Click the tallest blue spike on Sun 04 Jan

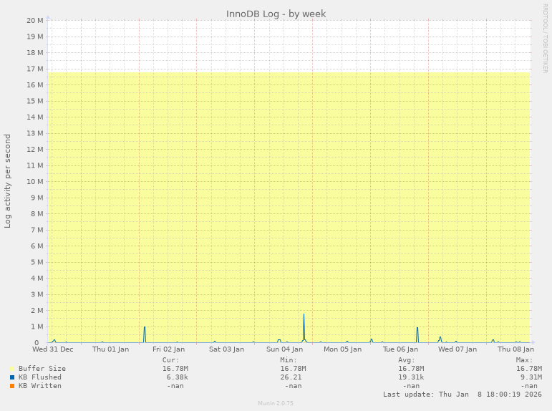tap(304, 327)
